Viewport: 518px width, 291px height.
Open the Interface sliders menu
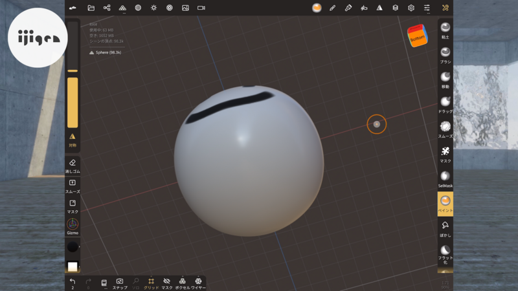(x=427, y=8)
